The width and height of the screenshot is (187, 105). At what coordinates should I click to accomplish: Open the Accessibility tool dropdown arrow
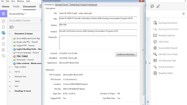point(25,14)
